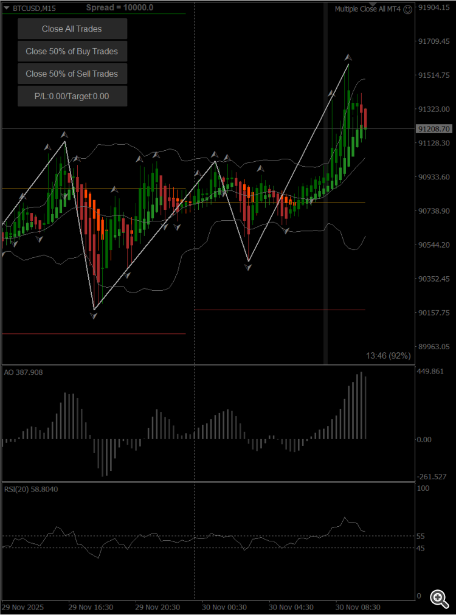Click the 30 Nov 00:30 time label
Image resolution: width=456 pixels, height=615 pixels.
click(x=225, y=607)
